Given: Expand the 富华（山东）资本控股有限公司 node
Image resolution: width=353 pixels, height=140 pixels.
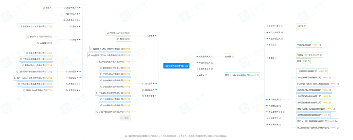Looking at the screenshot, I should pos(15,78).
